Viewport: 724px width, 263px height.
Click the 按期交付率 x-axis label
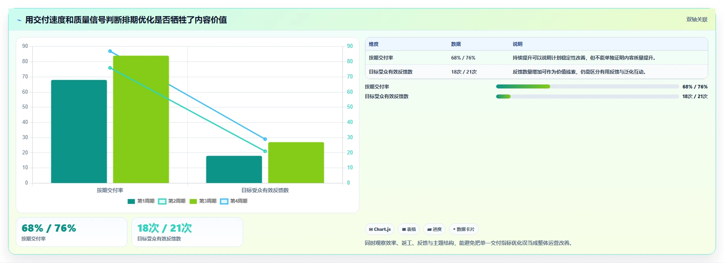(110, 190)
